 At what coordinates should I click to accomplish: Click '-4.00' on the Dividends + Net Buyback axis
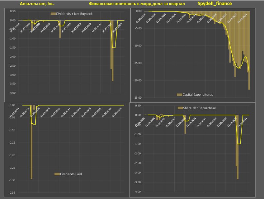[12, 93]
